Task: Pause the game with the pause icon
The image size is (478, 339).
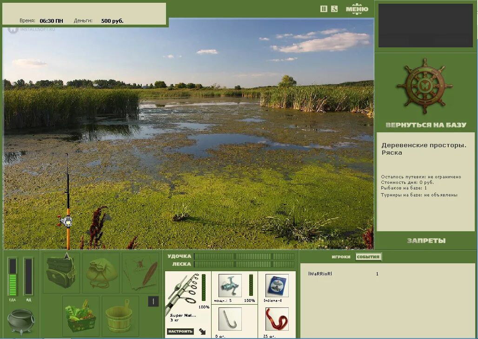Action: coord(324,9)
